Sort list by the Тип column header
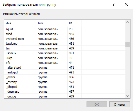This screenshot has height=111, width=133. click(52, 23)
